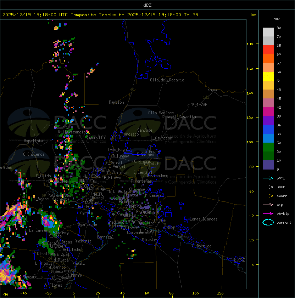295x298 pixels.
Task: Click the MENDOZA label on the map
Action: pos(86,180)
